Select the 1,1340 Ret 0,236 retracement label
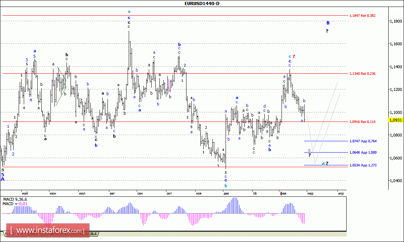The height and width of the screenshot is (242, 404). (362, 73)
